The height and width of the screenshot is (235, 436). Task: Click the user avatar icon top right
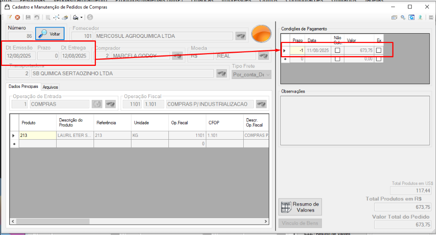click(x=420, y=17)
